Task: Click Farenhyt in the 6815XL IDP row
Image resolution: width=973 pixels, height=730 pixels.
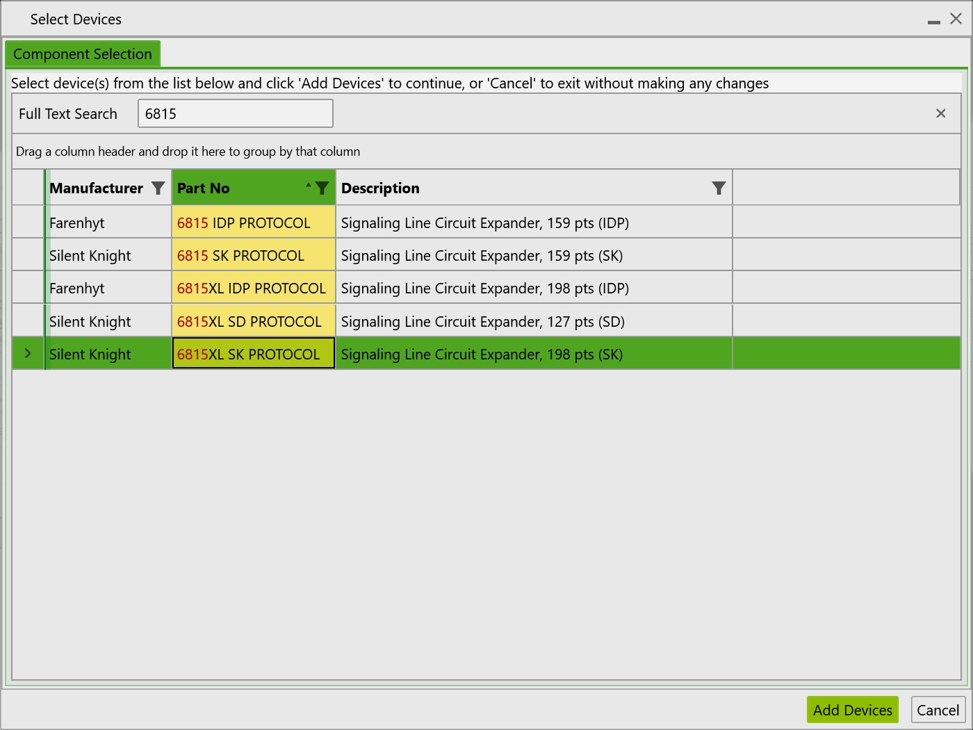Action: (x=77, y=289)
